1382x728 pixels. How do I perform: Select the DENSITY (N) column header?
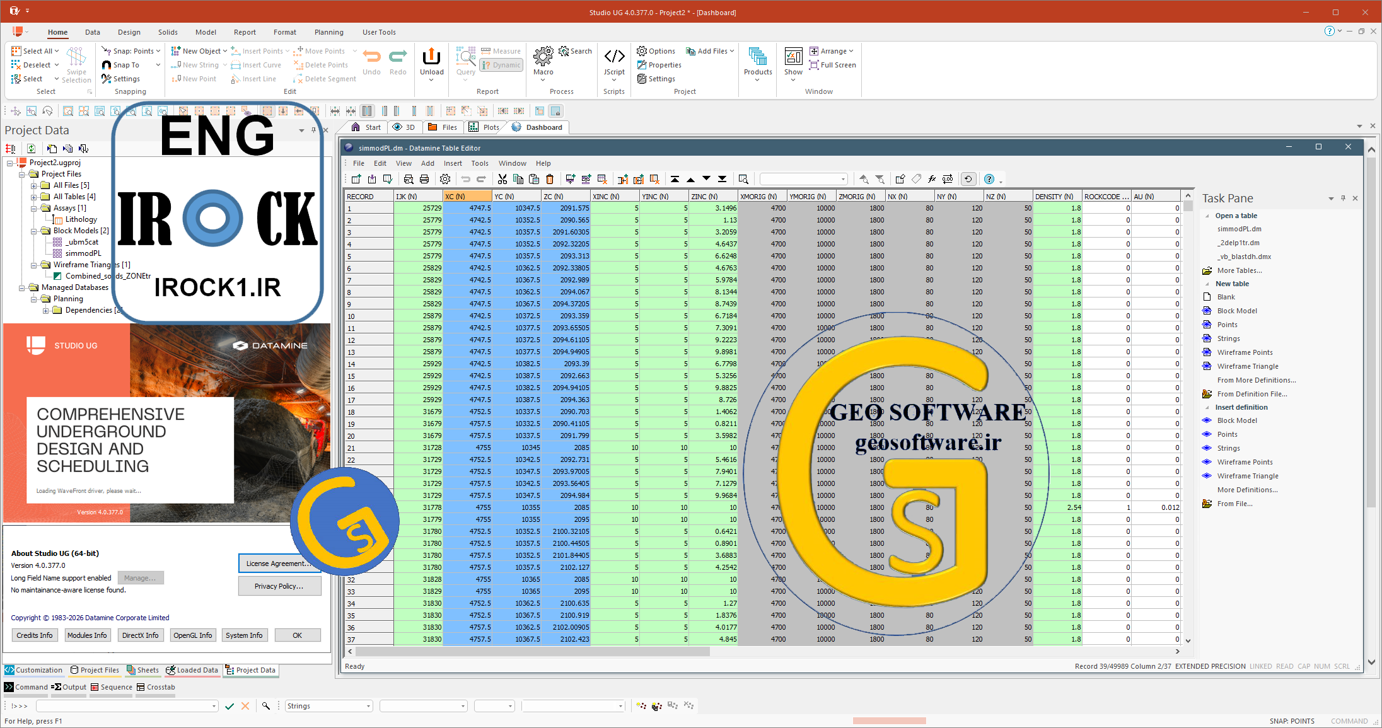click(1057, 197)
